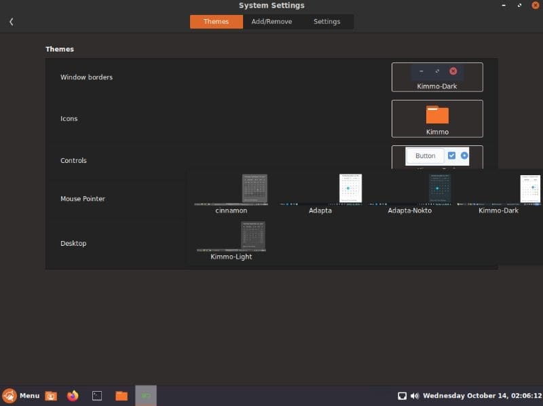
Task: Switch to the Themes tab
Action: point(216,22)
